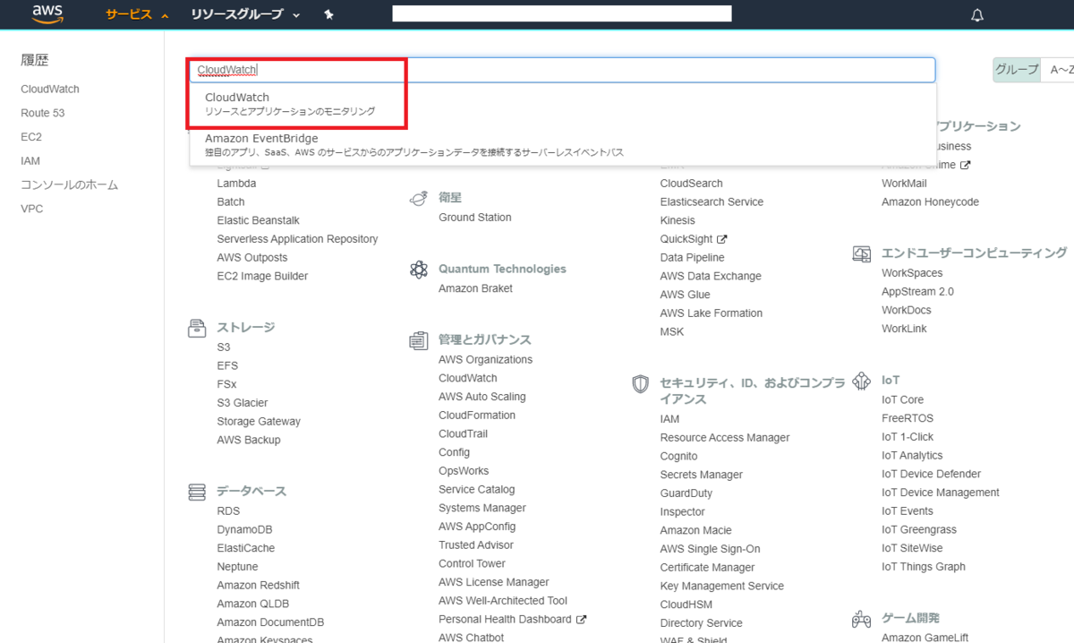Screen dimensions: 1074x643
Task: Open Elastic Beanstalk
Action: coord(259,220)
